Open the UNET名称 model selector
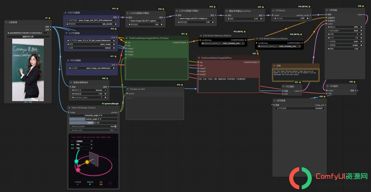 [91, 20]
